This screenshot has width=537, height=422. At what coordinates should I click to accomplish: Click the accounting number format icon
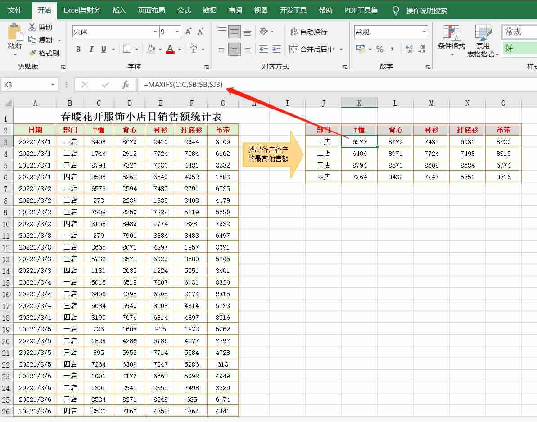(x=360, y=49)
